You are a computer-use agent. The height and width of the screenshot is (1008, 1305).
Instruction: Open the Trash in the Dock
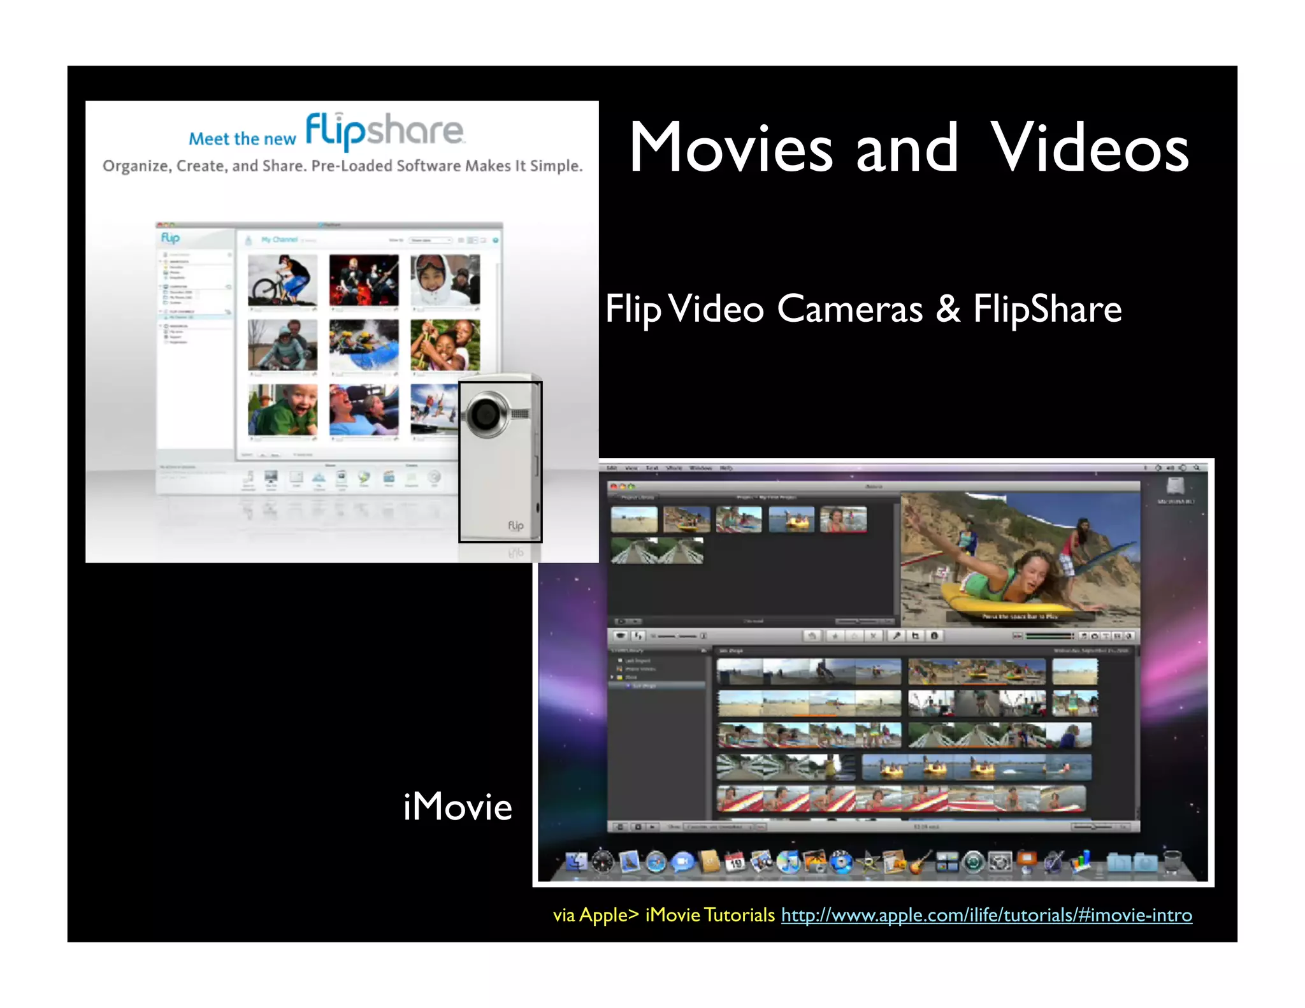point(1172,861)
